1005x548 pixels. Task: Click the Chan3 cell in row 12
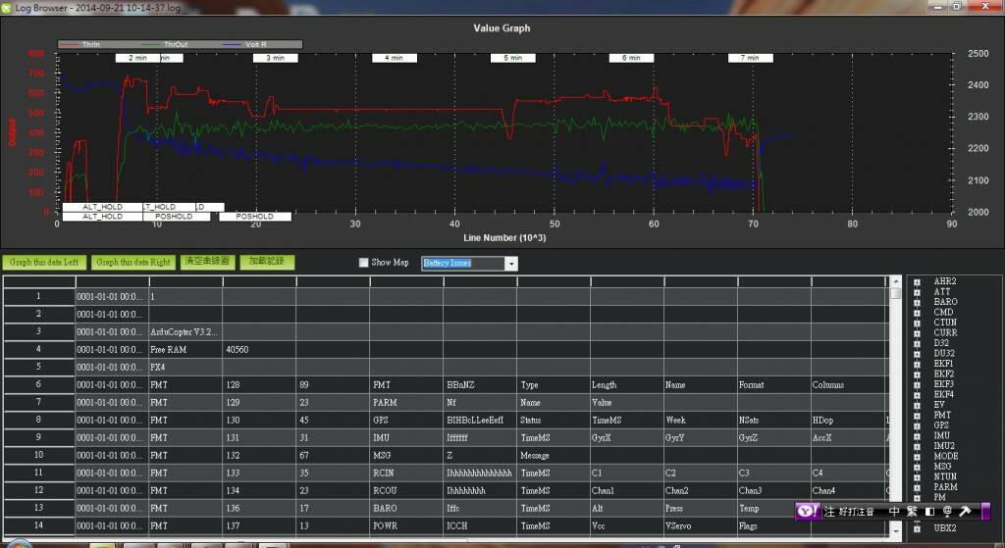773,490
